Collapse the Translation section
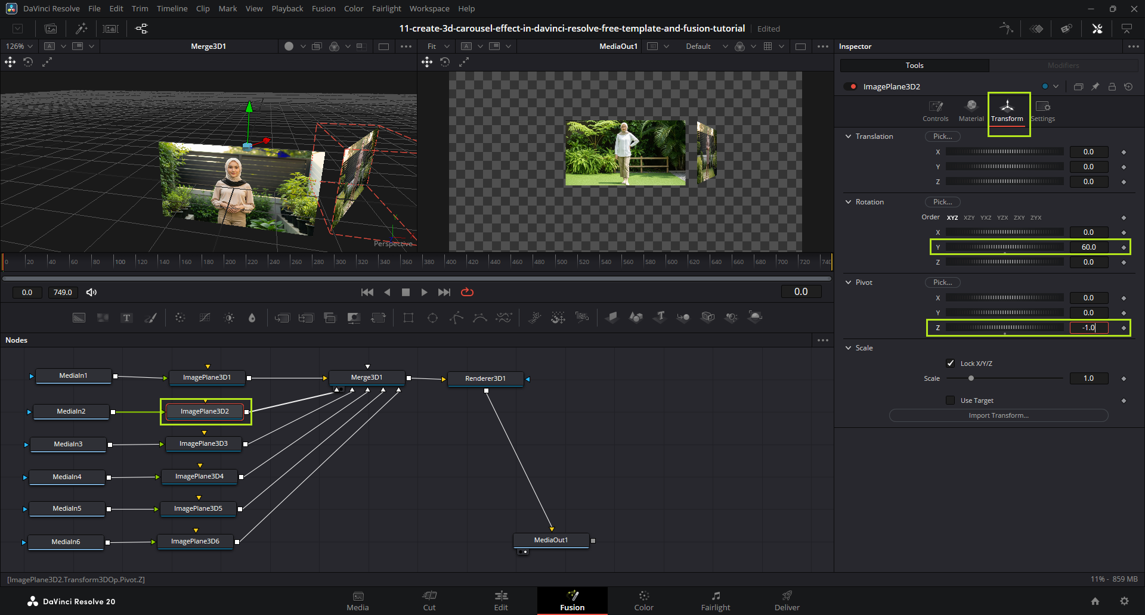Viewport: 1145px width, 615px height. point(849,136)
